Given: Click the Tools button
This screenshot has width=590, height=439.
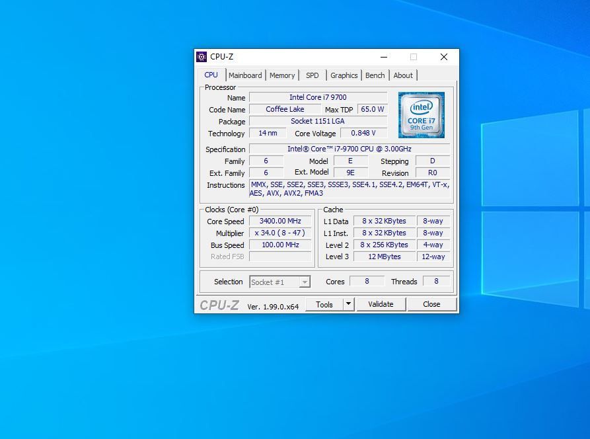Looking at the screenshot, I should pyautogui.click(x=324, y=304).
